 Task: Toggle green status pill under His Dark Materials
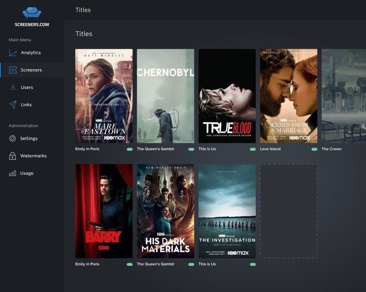click(191, 265)
